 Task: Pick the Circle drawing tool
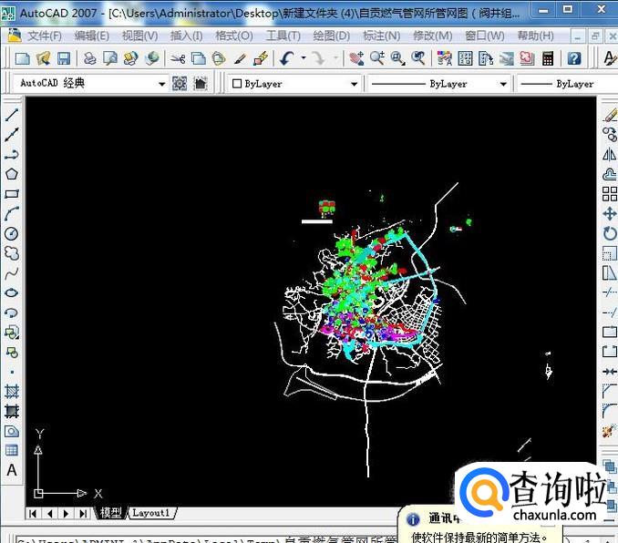click(x=12, y=234)
